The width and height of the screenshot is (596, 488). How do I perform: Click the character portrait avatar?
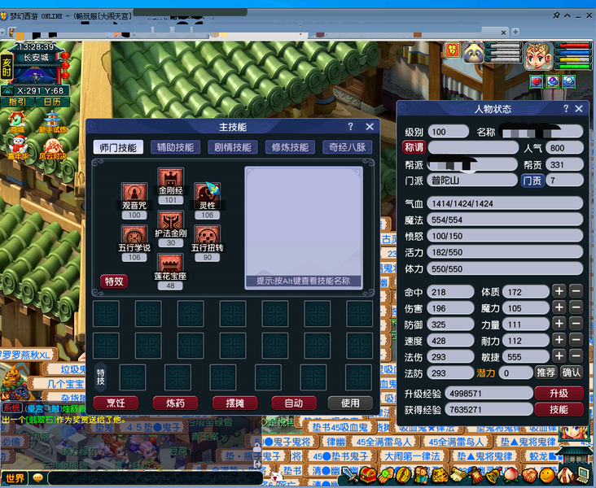click(x=538, y=56)
